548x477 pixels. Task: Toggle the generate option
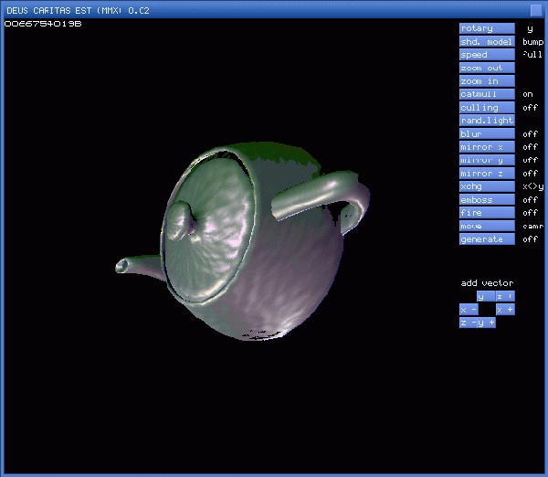coord(487,239)
